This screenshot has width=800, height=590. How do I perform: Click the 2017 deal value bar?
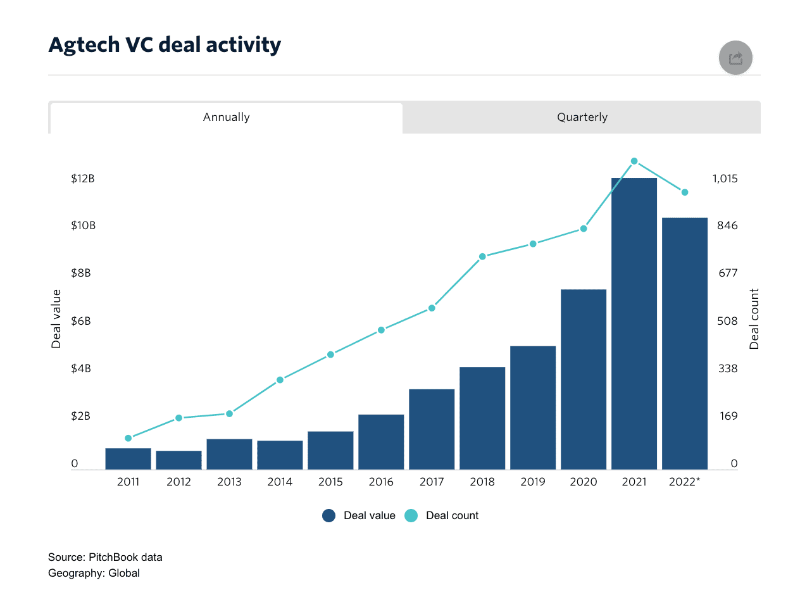click(432, 429)
